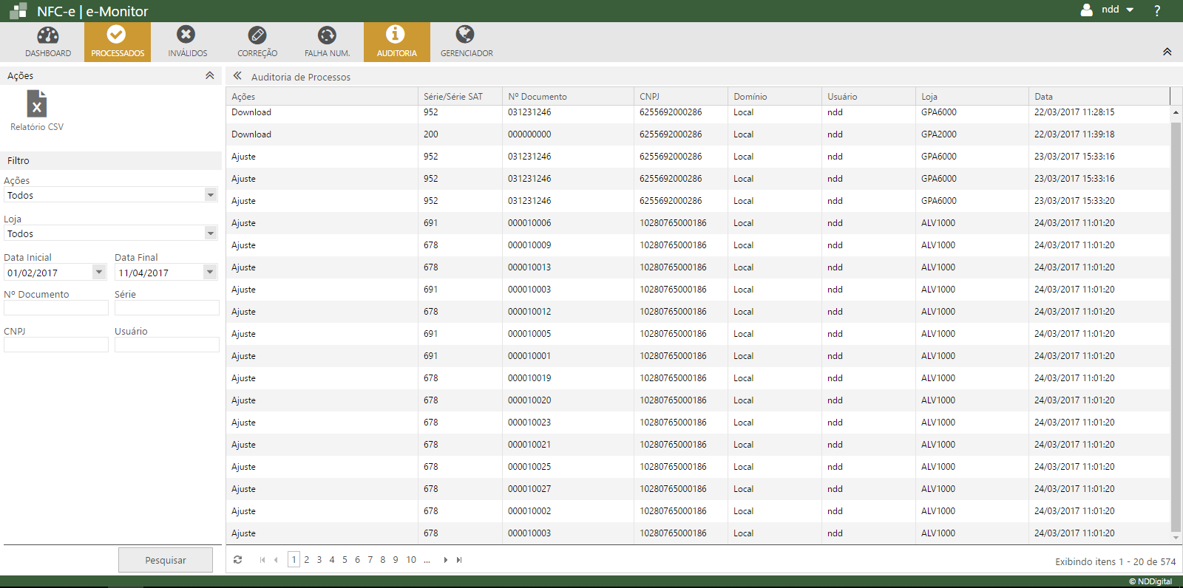Screen dimensions: 1183x588
Task: Go to the Inválidos section
Action: click(x=187, y=42)
